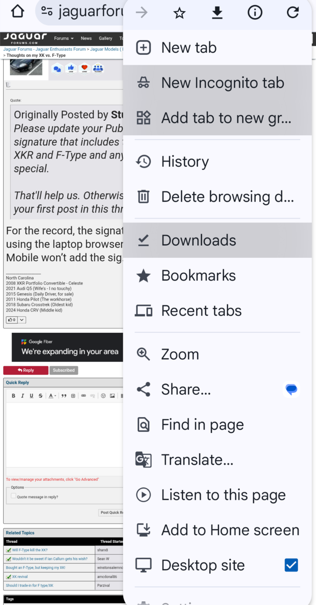Click the underline formatting icon
This screenshot has width=316, height=605.
coord(31,396)
